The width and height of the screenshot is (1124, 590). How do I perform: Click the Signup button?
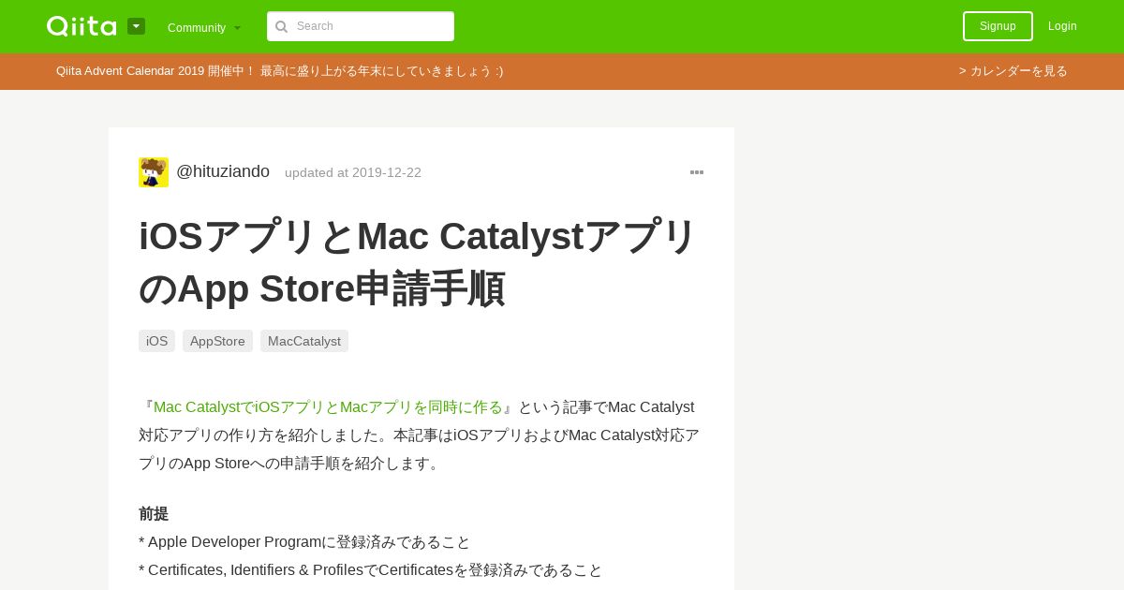(x=998, y=26)
